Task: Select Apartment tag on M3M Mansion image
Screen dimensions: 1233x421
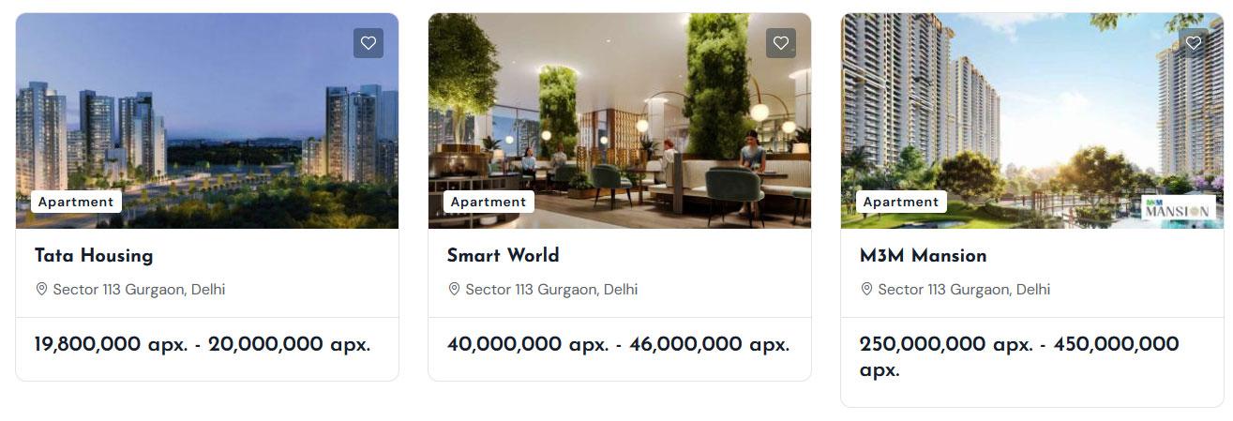Action: (x=901, y=202)
